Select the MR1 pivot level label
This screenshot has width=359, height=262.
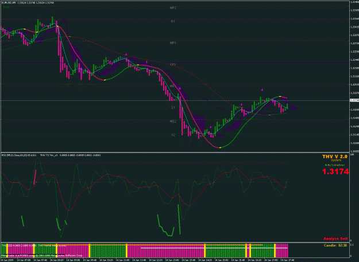point(173,43)
